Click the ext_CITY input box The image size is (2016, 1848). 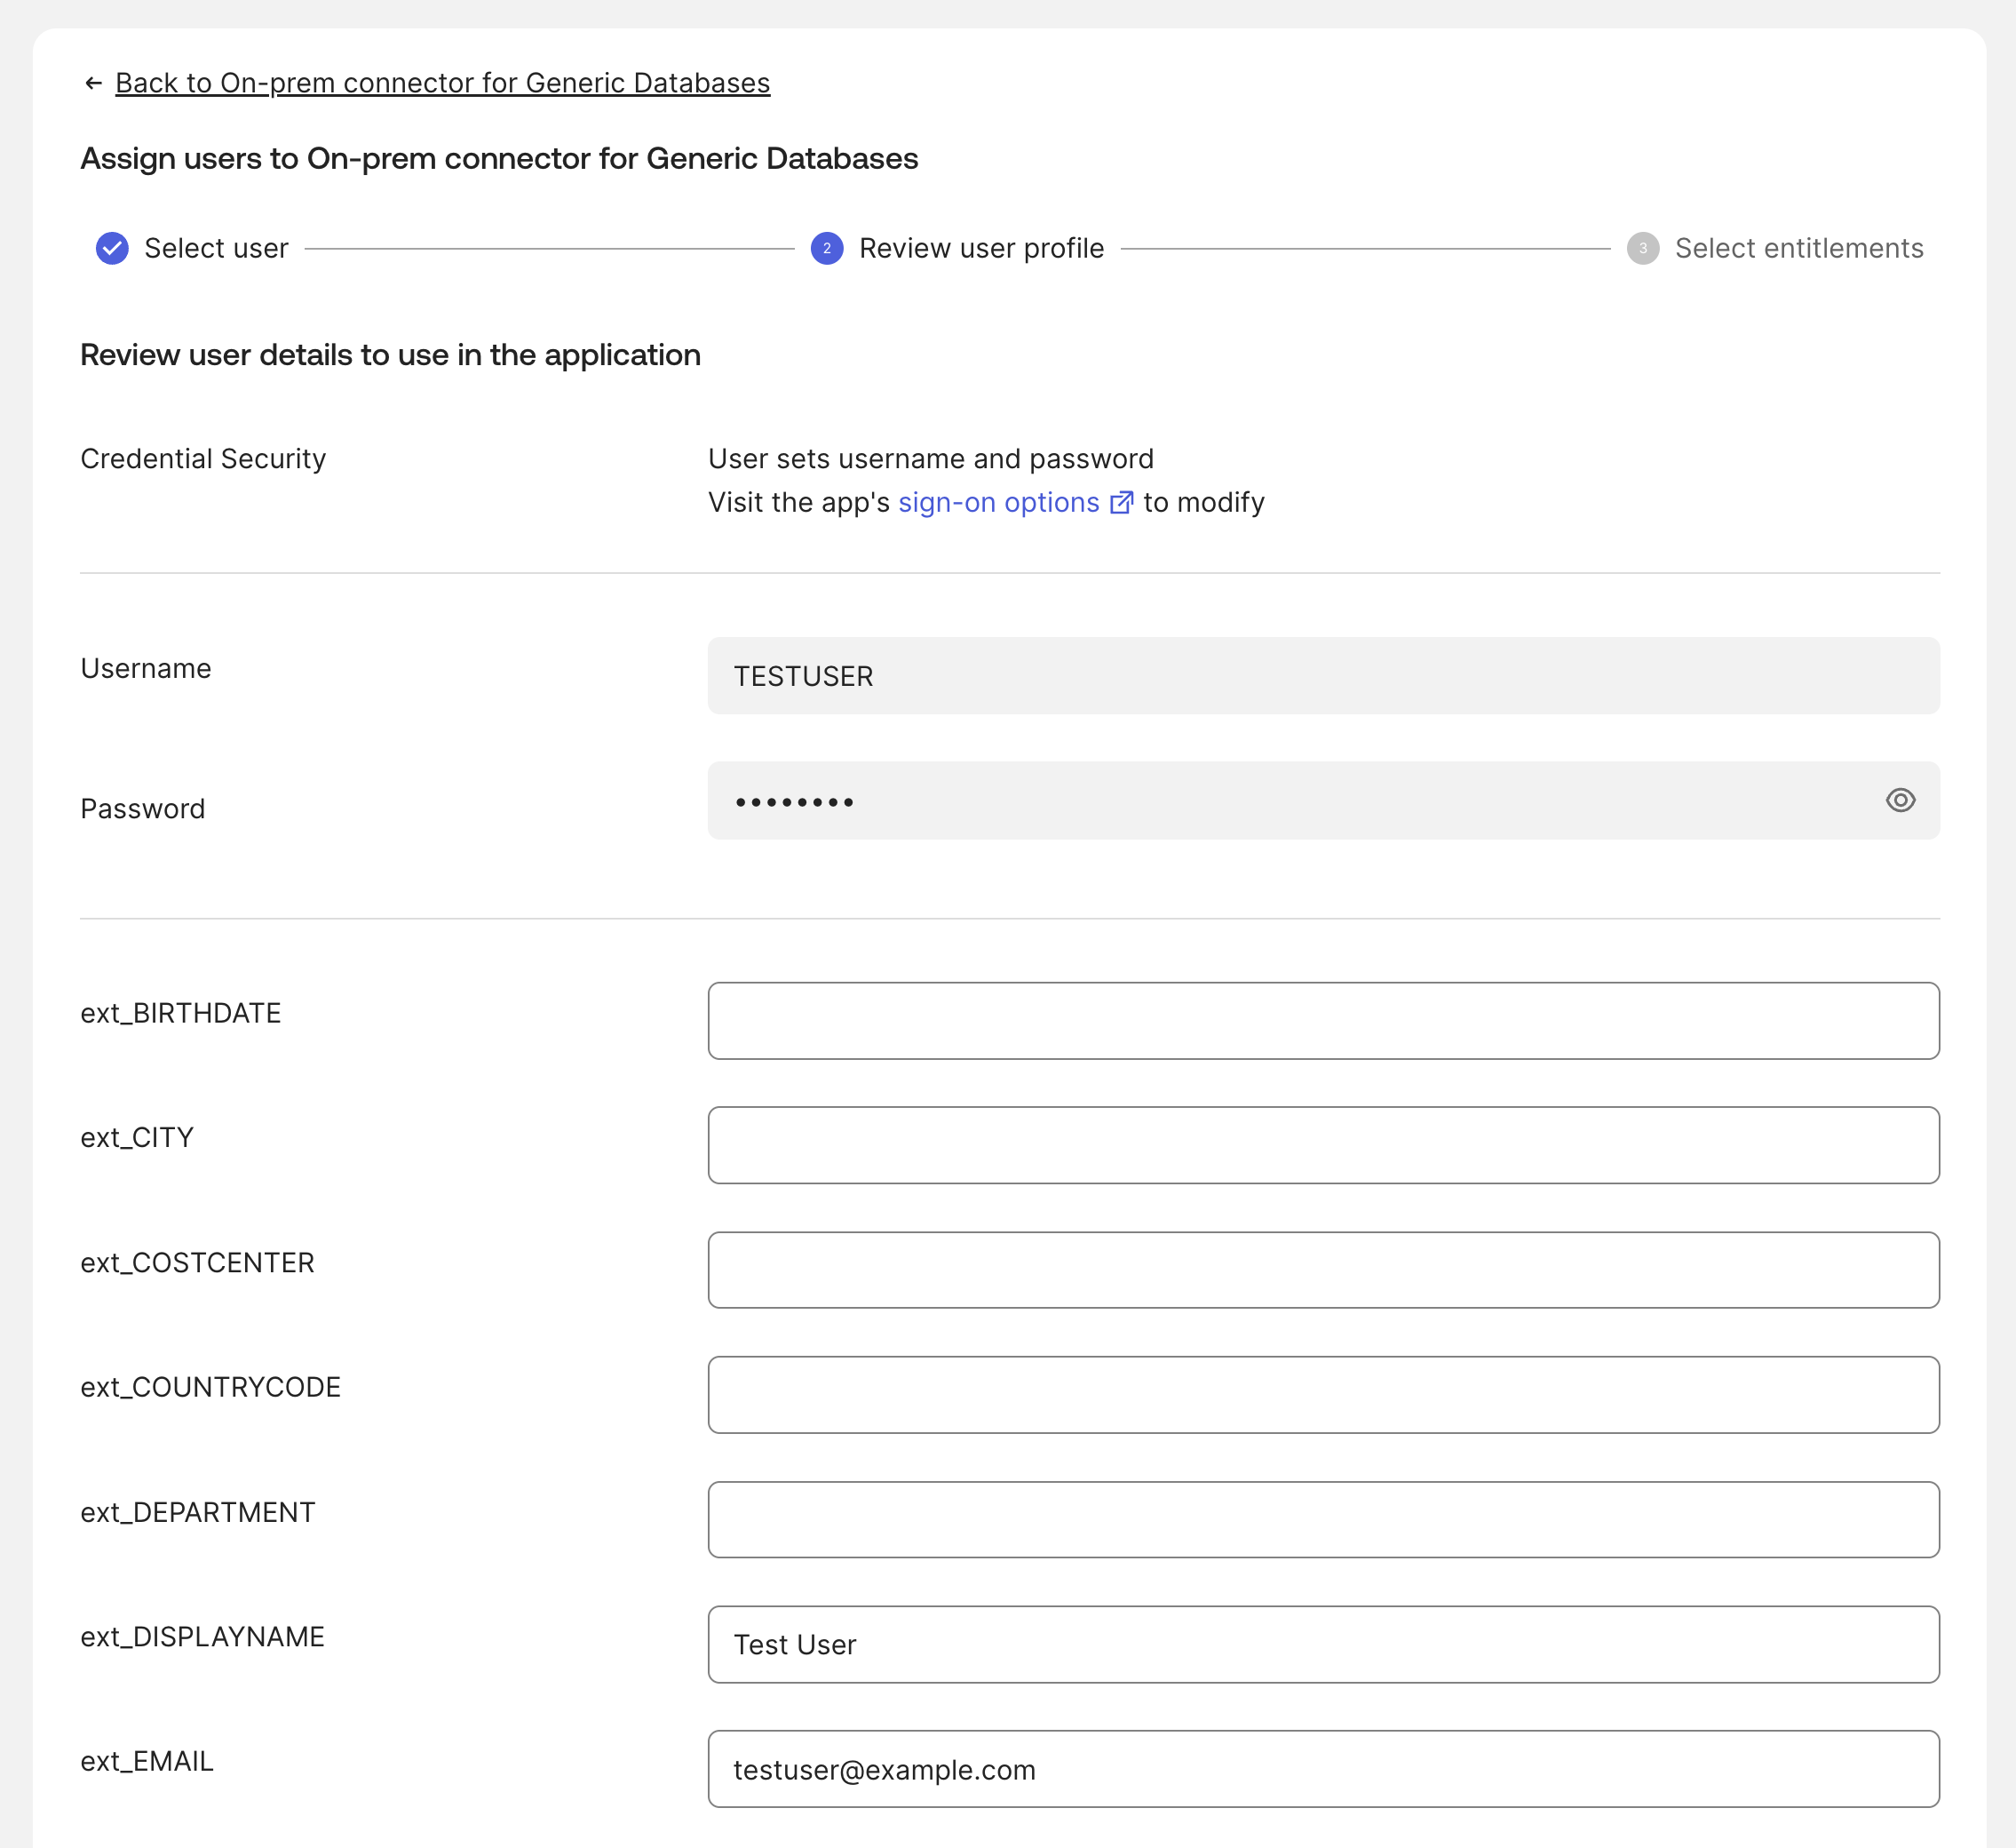coord(1322,1144)
